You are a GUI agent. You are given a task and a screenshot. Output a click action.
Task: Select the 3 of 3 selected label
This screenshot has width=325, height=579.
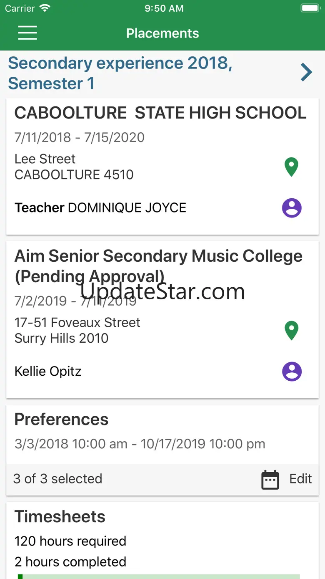tap(57, 479)
